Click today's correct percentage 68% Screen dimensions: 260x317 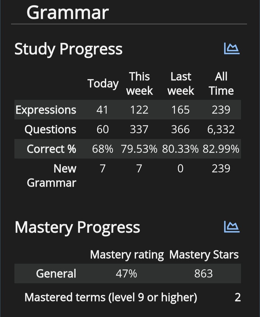pyautogui.click(x=103, y=149)
